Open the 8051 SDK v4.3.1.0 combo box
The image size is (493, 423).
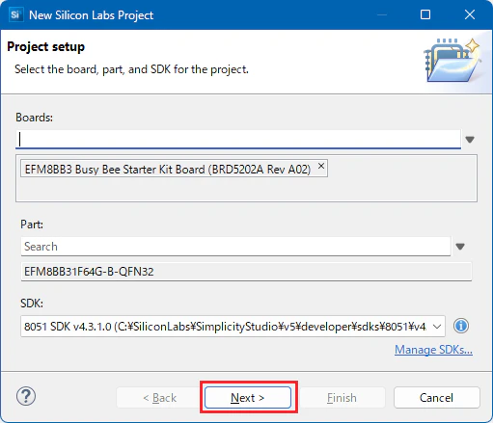(x=233, y=327)
